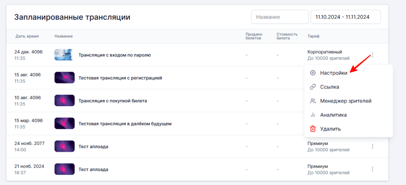This screenshot has height=185, width=406.
Task: Open Трансляция с входом по паролю title
Action: pyautogui.click(x=115, y=55)
